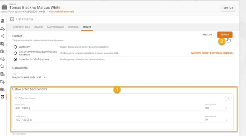Click text Dla tej sprawy ustaw budżet niestandardowy
This screenshot has width=246, height=136.
tap(82, 59)
